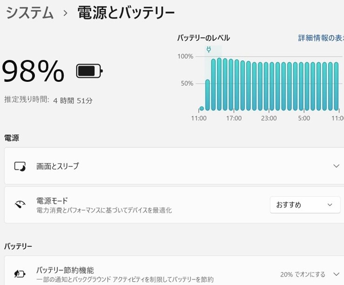This screenshot has width=344, height=285.
Task: Open the おすすめ power mode dropdown
Action: click(305, 205)
